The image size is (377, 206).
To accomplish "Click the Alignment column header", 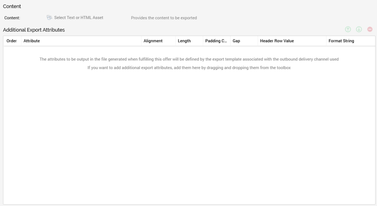I will [153, 41].
